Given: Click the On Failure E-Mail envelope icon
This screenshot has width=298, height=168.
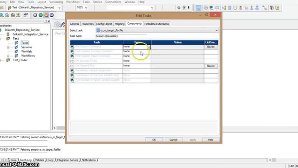Looking at the screenshot, I should tap(72, 66).
